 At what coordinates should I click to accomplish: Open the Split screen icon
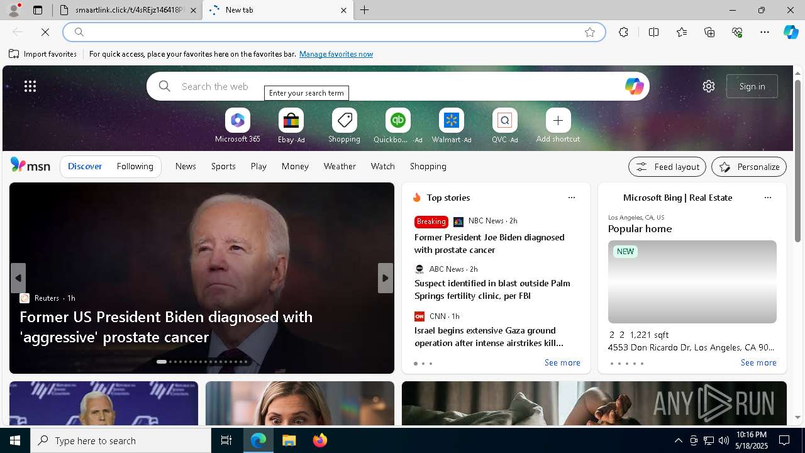(653, 32)
